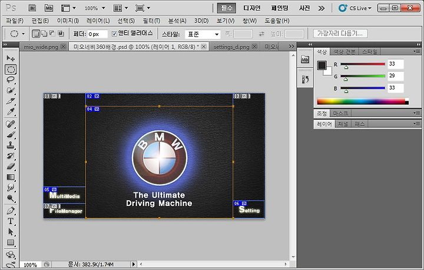Select the Clone Stamp tool
424x270 pixels.
coord(11,145)
